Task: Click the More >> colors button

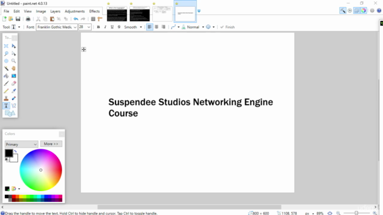Action: coord(51,144)
